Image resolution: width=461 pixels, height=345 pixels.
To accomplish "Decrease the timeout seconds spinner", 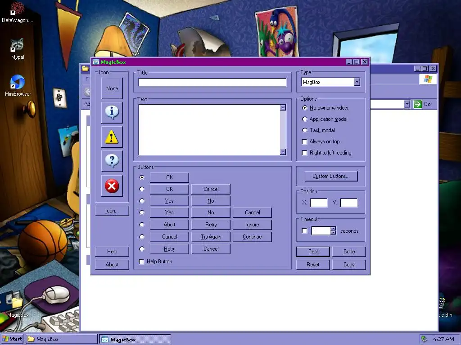I will click(x=333, y=232).
